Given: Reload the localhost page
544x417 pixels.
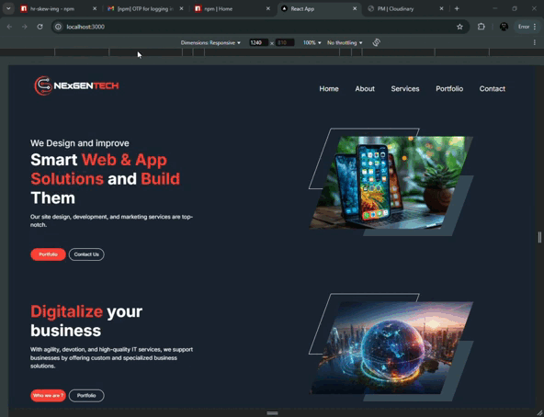Looking at the screenshot, I should pyautogui.click(x=40, y=27).
